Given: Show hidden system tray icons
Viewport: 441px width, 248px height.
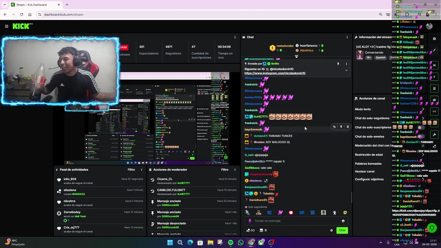Looking at the screenshot, I should coord(381,242).
